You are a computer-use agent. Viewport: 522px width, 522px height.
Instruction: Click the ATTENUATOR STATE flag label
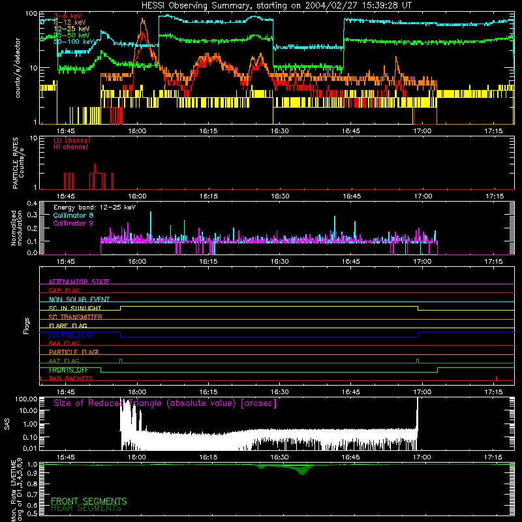click(79, 282)
